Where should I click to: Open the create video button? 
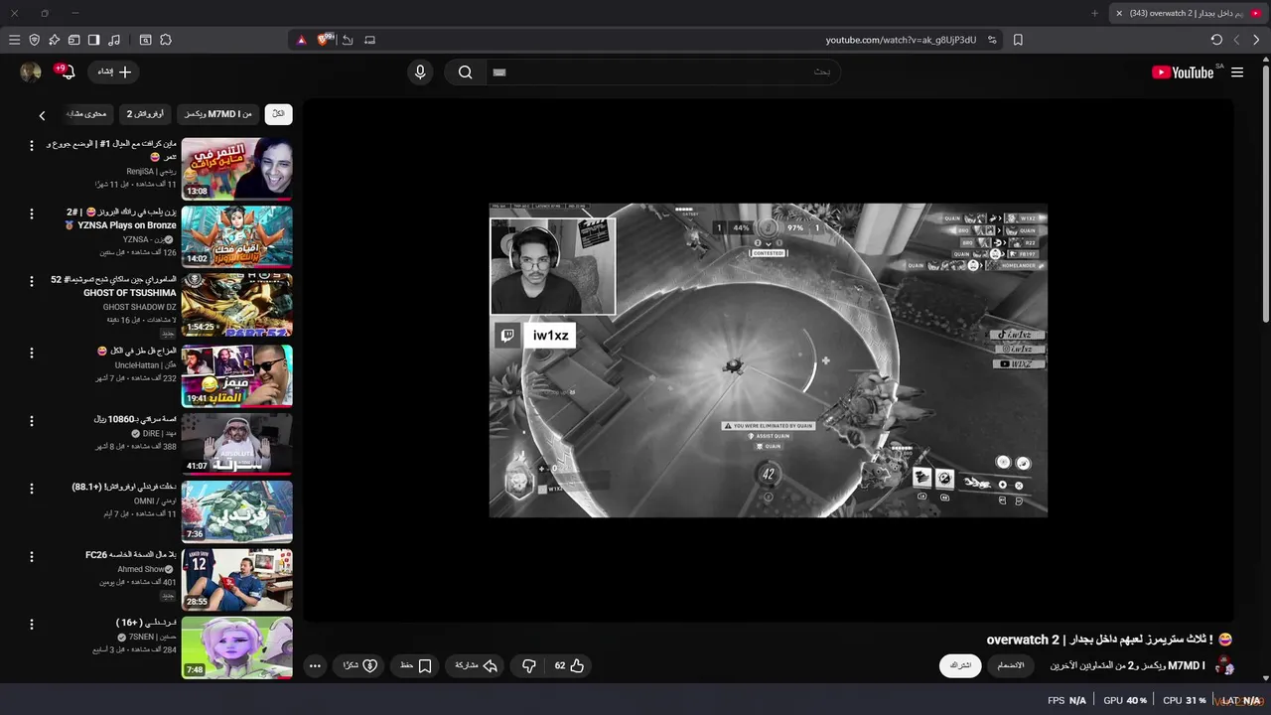point(114,71)
